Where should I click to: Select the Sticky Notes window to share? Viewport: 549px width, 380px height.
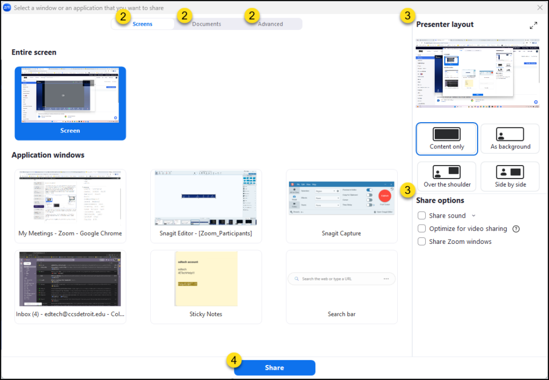[x=206, y=279]
